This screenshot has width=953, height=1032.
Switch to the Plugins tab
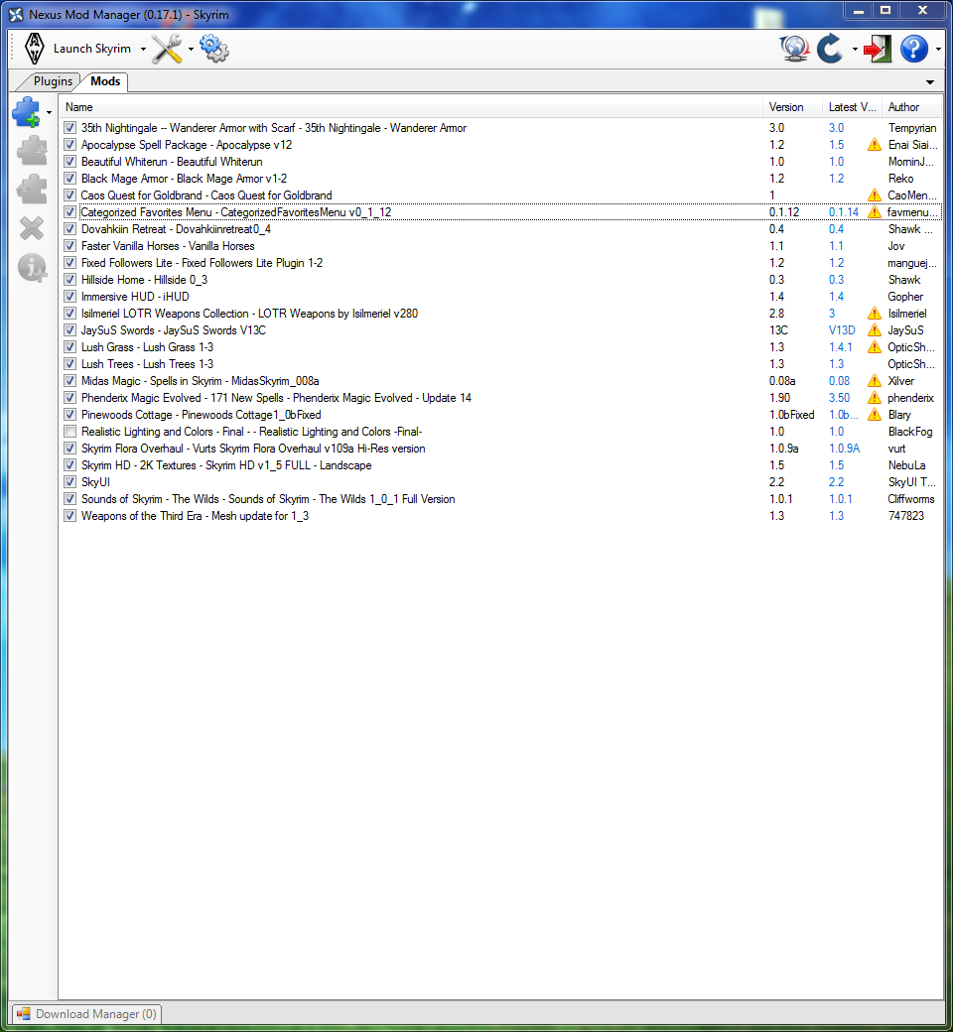coord(52,81)
